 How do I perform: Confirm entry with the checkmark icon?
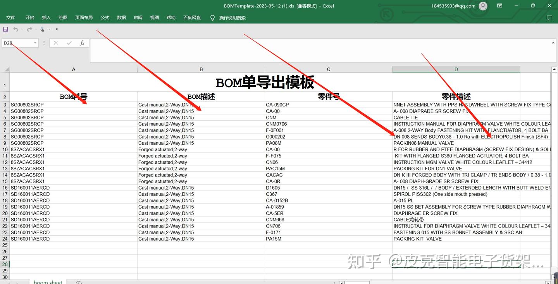click(69, 43)
